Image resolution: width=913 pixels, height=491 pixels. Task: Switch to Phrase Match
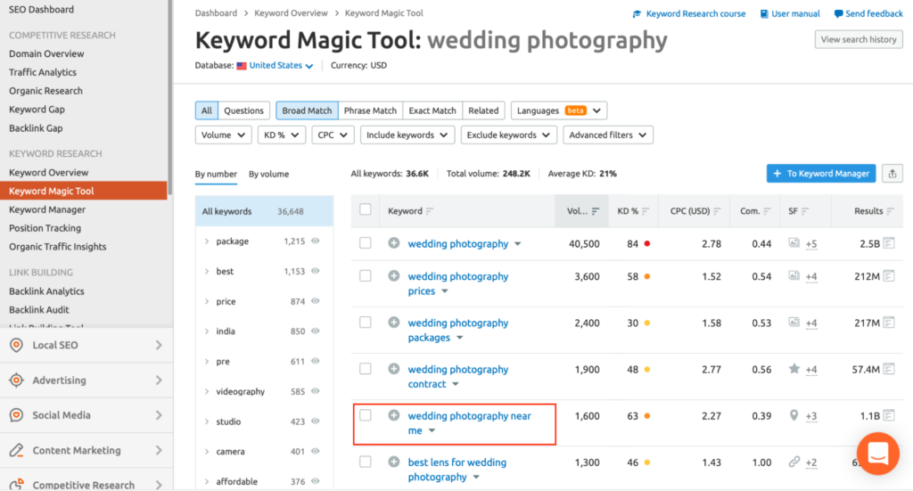pos(370,110)
